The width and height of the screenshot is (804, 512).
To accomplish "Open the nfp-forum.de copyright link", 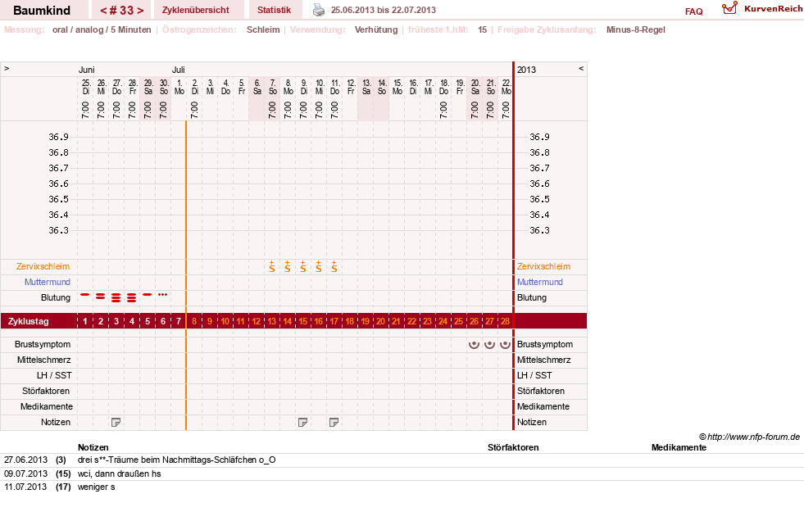I will tap(749, 437).
